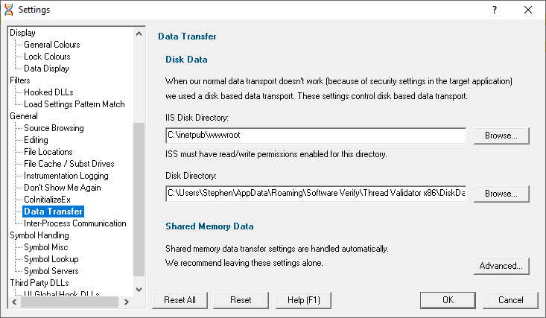Viewport: 546px width, 318px height.
Task: Open Inter-Process Communication settings
Action: [75, 223]
